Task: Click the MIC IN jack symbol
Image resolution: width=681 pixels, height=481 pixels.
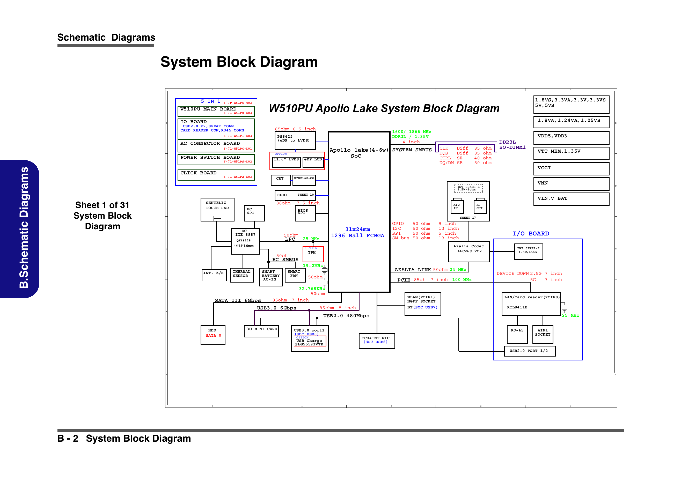Action: [457, 206]
